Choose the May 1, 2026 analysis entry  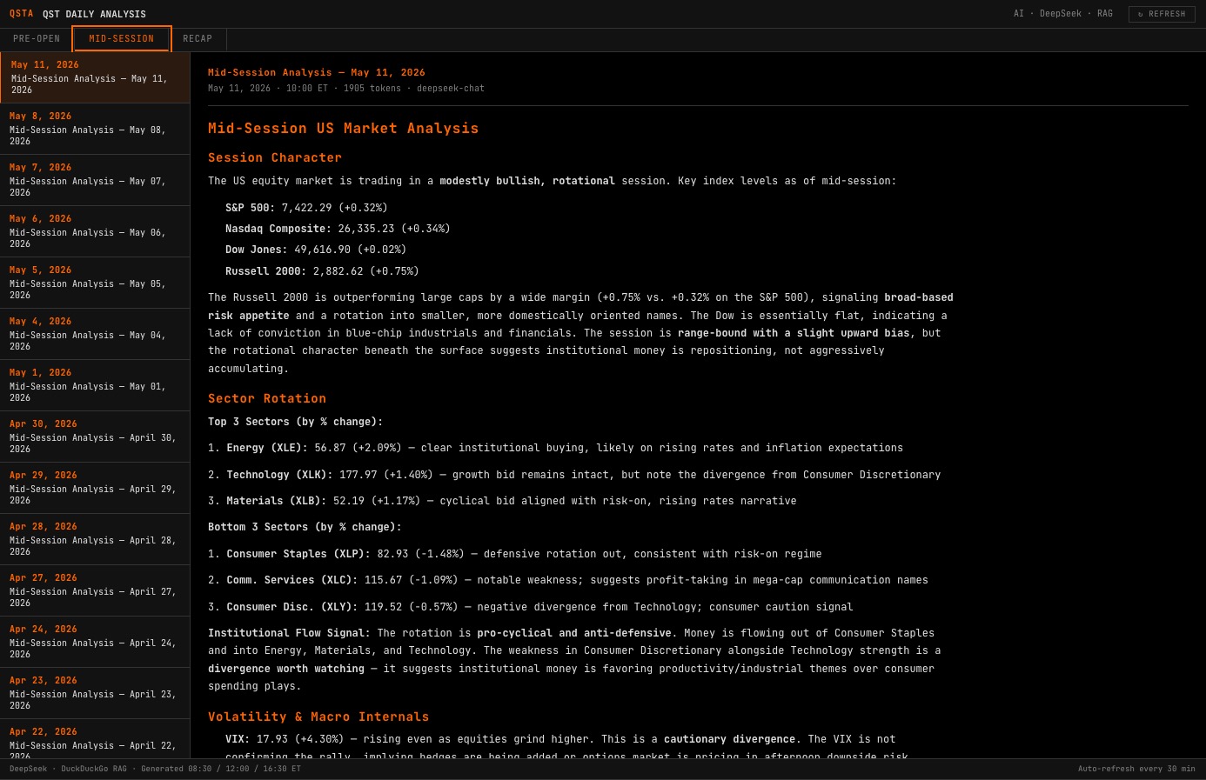pyautogui.click(x=95, y=385)
